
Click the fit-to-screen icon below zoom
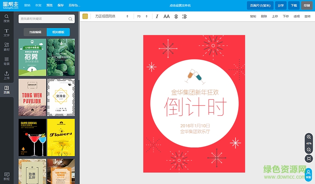pos(309,158)
